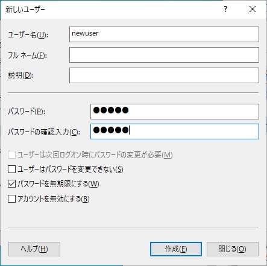Image resolution: width=267 pixels, height=266 pixels.
Task: Click the ユーザー名(U) label text
Action: coord(28,35)
